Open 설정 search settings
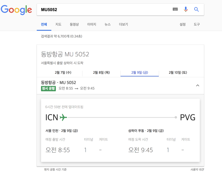 pyautogui.click(x=183, y=24)
